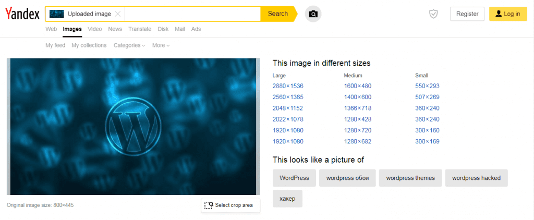The image size is (534, 220).
Task: Open the 300×160 size link
Action: [x=428, y=130]
